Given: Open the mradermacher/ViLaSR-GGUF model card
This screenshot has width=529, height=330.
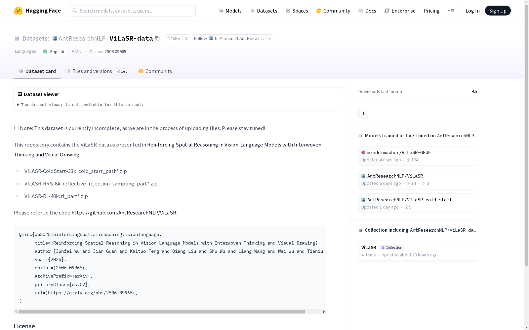Looking at the screenshot, I should 418,156.
